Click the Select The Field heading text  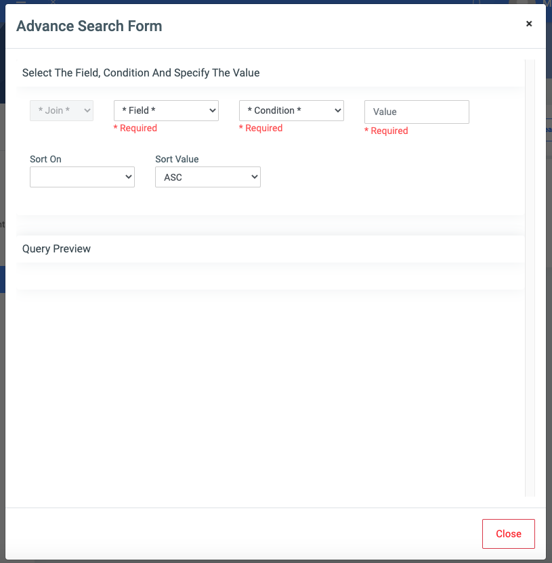pos(141,72)
